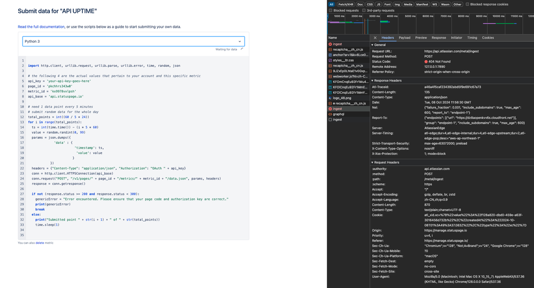The height and width of the screenshot is (288, 534).
Task: Switch to the Payload tab
Action: [405, 38]
